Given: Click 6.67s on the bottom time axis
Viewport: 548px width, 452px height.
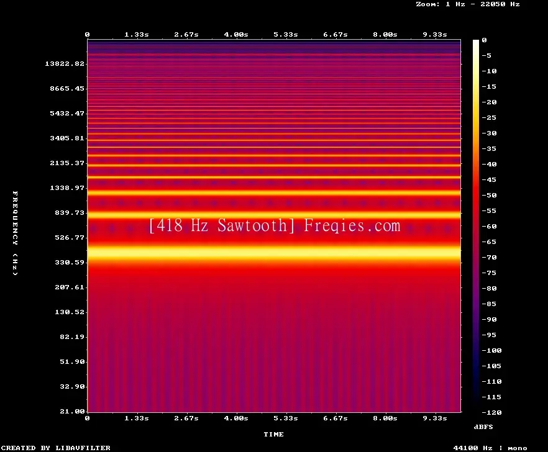Looking at the screenshot, I should point(335,418).
